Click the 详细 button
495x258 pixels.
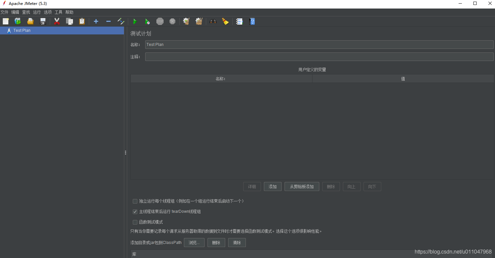click(252, 187)
